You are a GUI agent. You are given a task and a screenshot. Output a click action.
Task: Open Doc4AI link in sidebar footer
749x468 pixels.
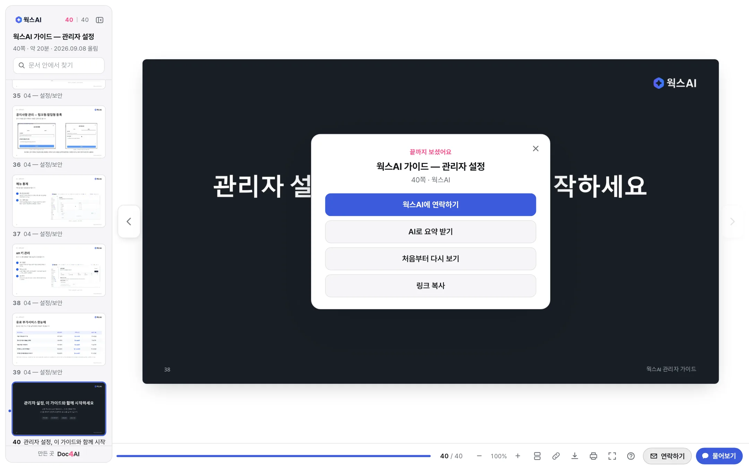(x=68, y=454)
